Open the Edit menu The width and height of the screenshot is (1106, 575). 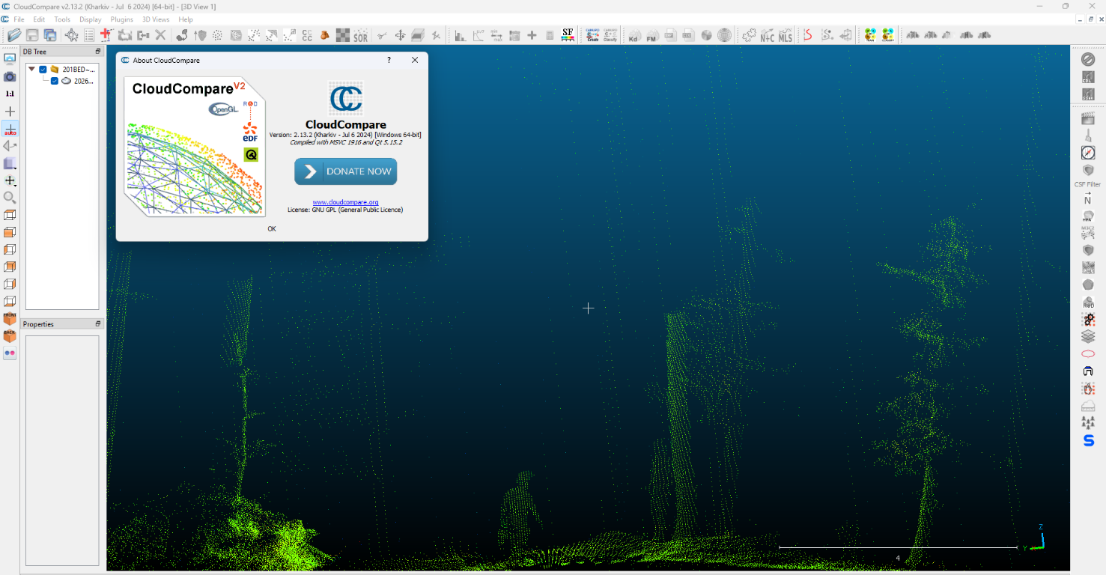point(39,19)
